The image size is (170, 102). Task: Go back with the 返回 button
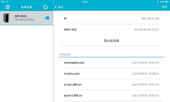59,7
